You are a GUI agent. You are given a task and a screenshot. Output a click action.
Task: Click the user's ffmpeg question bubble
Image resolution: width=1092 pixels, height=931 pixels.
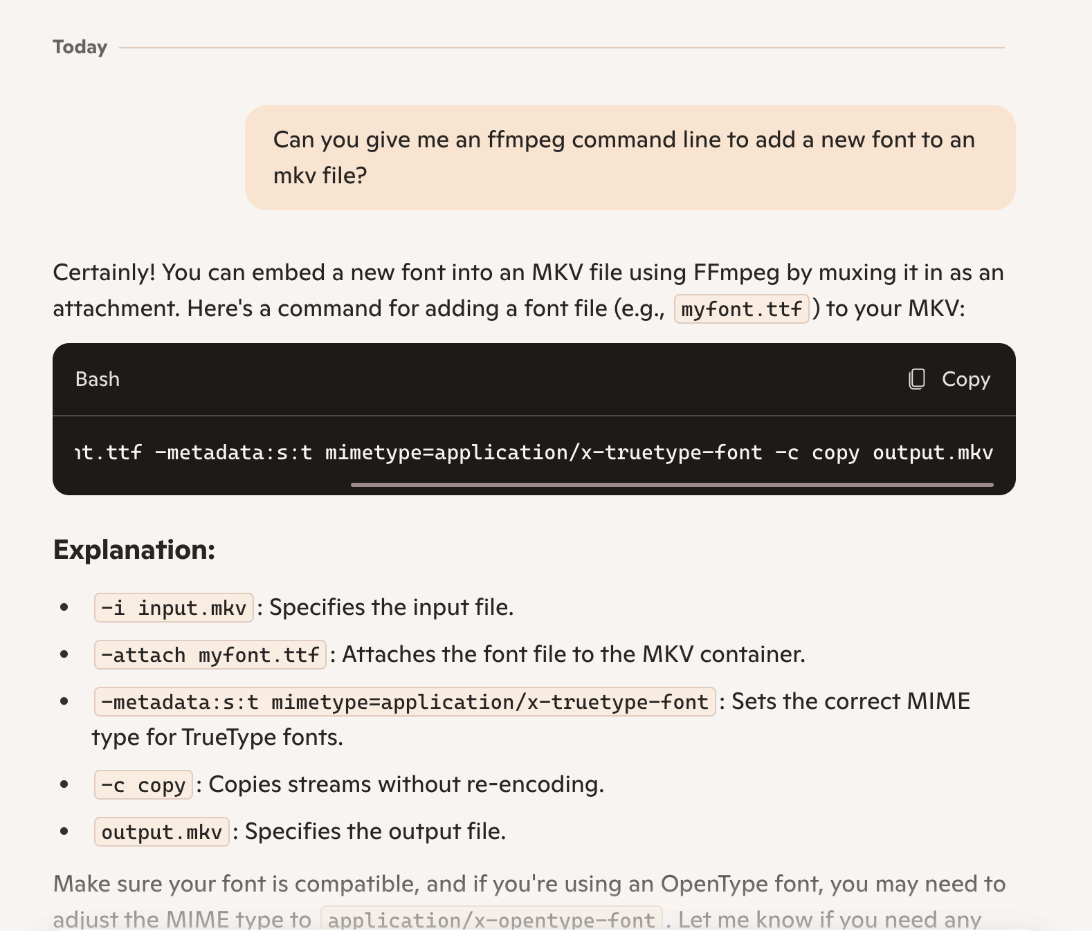click(630, 158)
